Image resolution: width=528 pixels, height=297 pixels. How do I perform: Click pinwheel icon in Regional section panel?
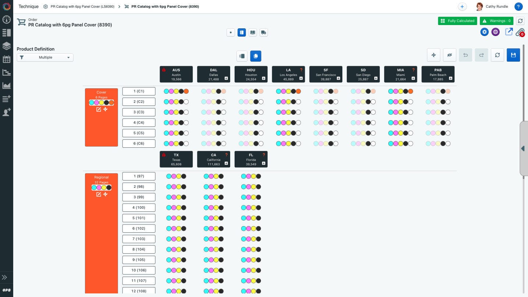105,194
